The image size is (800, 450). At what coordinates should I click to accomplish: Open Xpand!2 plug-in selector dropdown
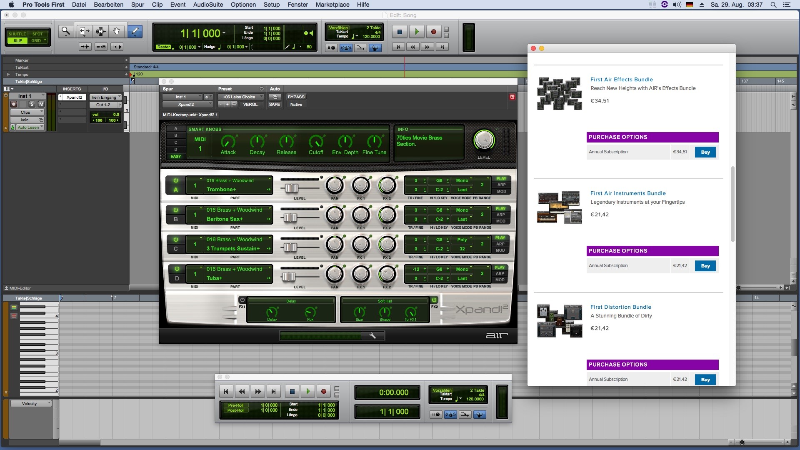(x=187, y=105)
